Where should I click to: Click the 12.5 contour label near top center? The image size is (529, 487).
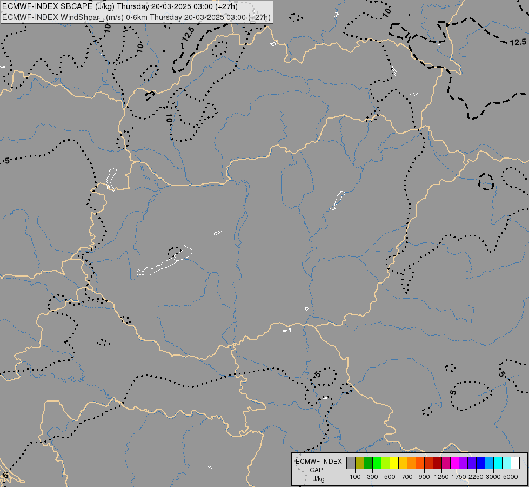click(188, 34)
